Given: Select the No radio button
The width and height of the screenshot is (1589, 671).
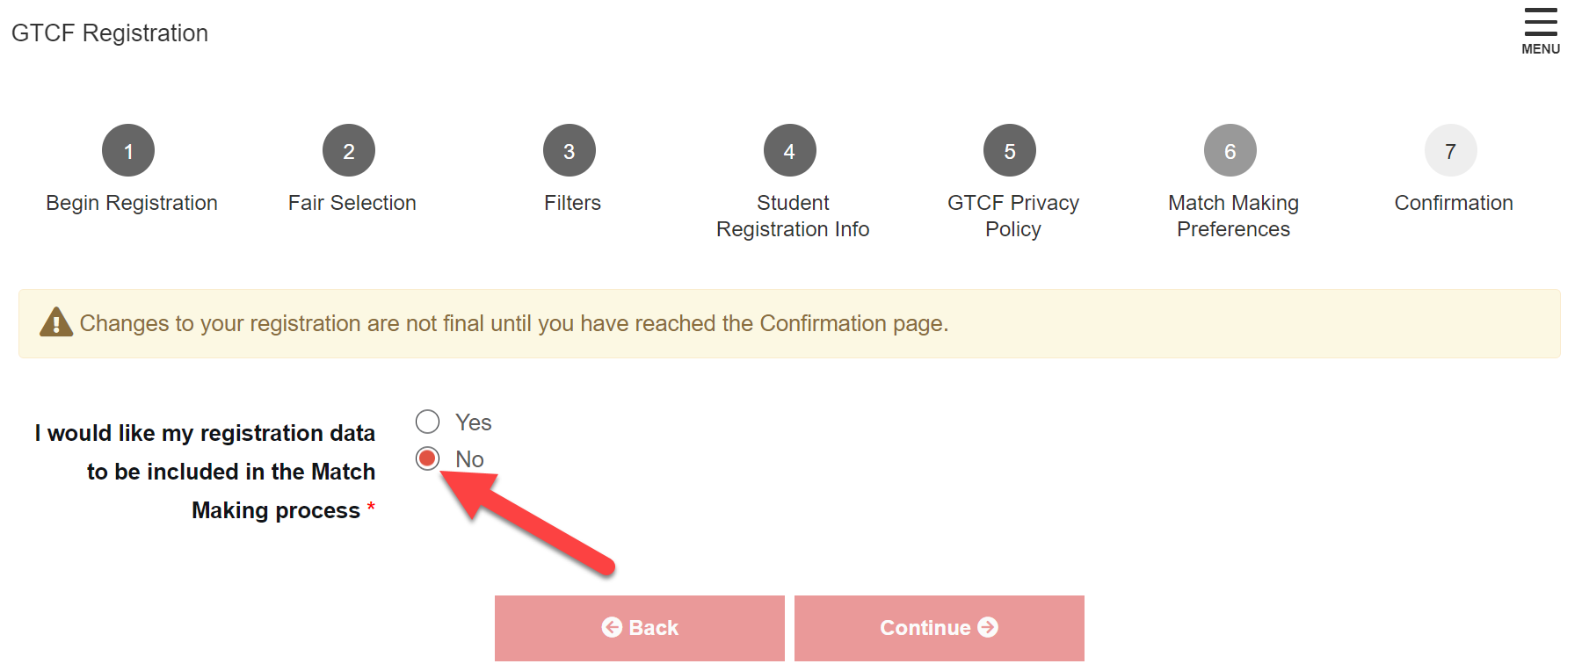Looking at the screenshot, I should pos(428,458).
